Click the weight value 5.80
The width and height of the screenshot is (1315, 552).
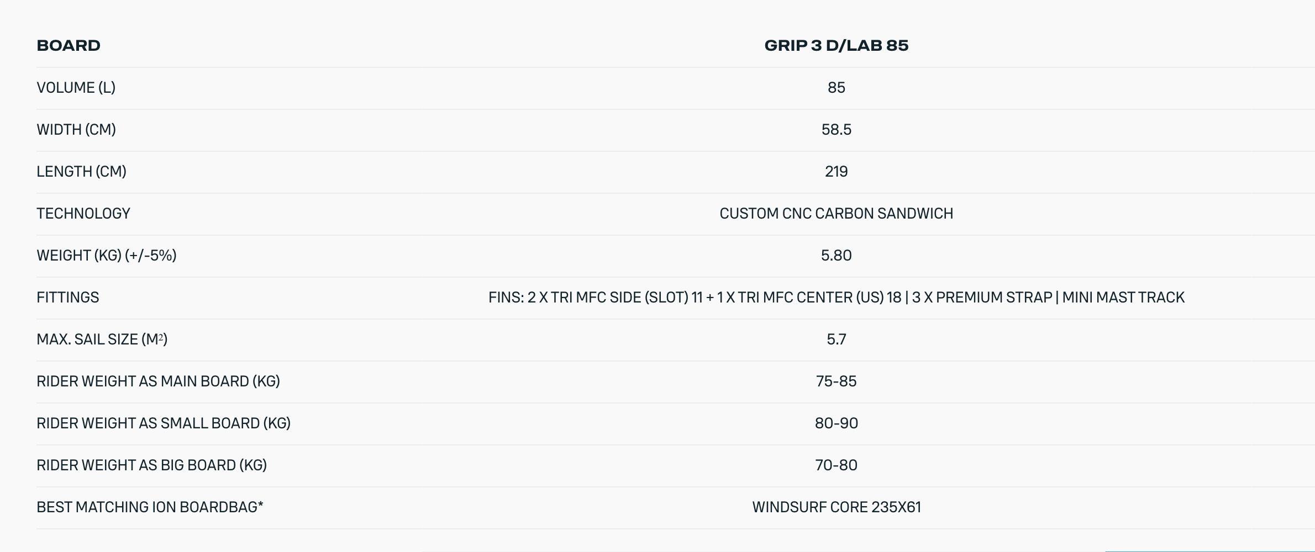point(836,256)
